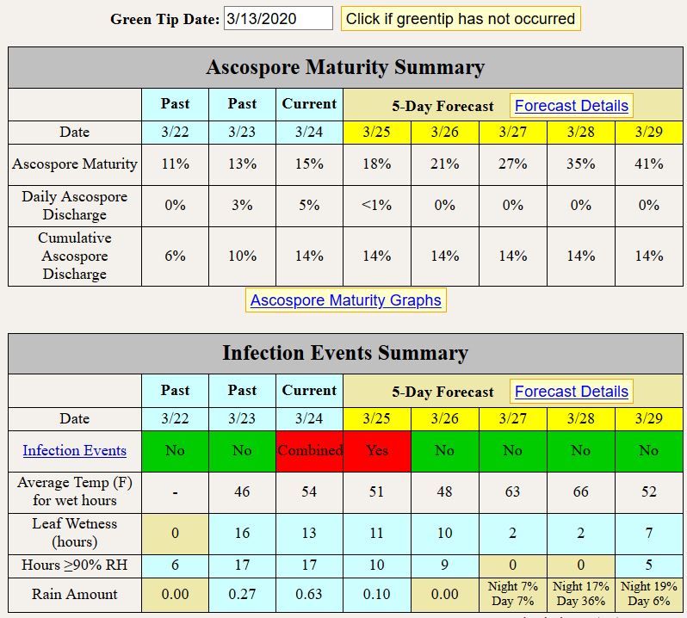Click the 21% Ascospore Maturity value
The width and height of the screenshot is (687, 618).
coord(445,164)
